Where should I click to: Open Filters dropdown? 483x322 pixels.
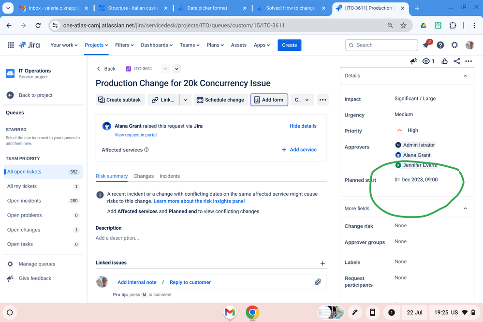pyautogui.click(x=124, y=45)
